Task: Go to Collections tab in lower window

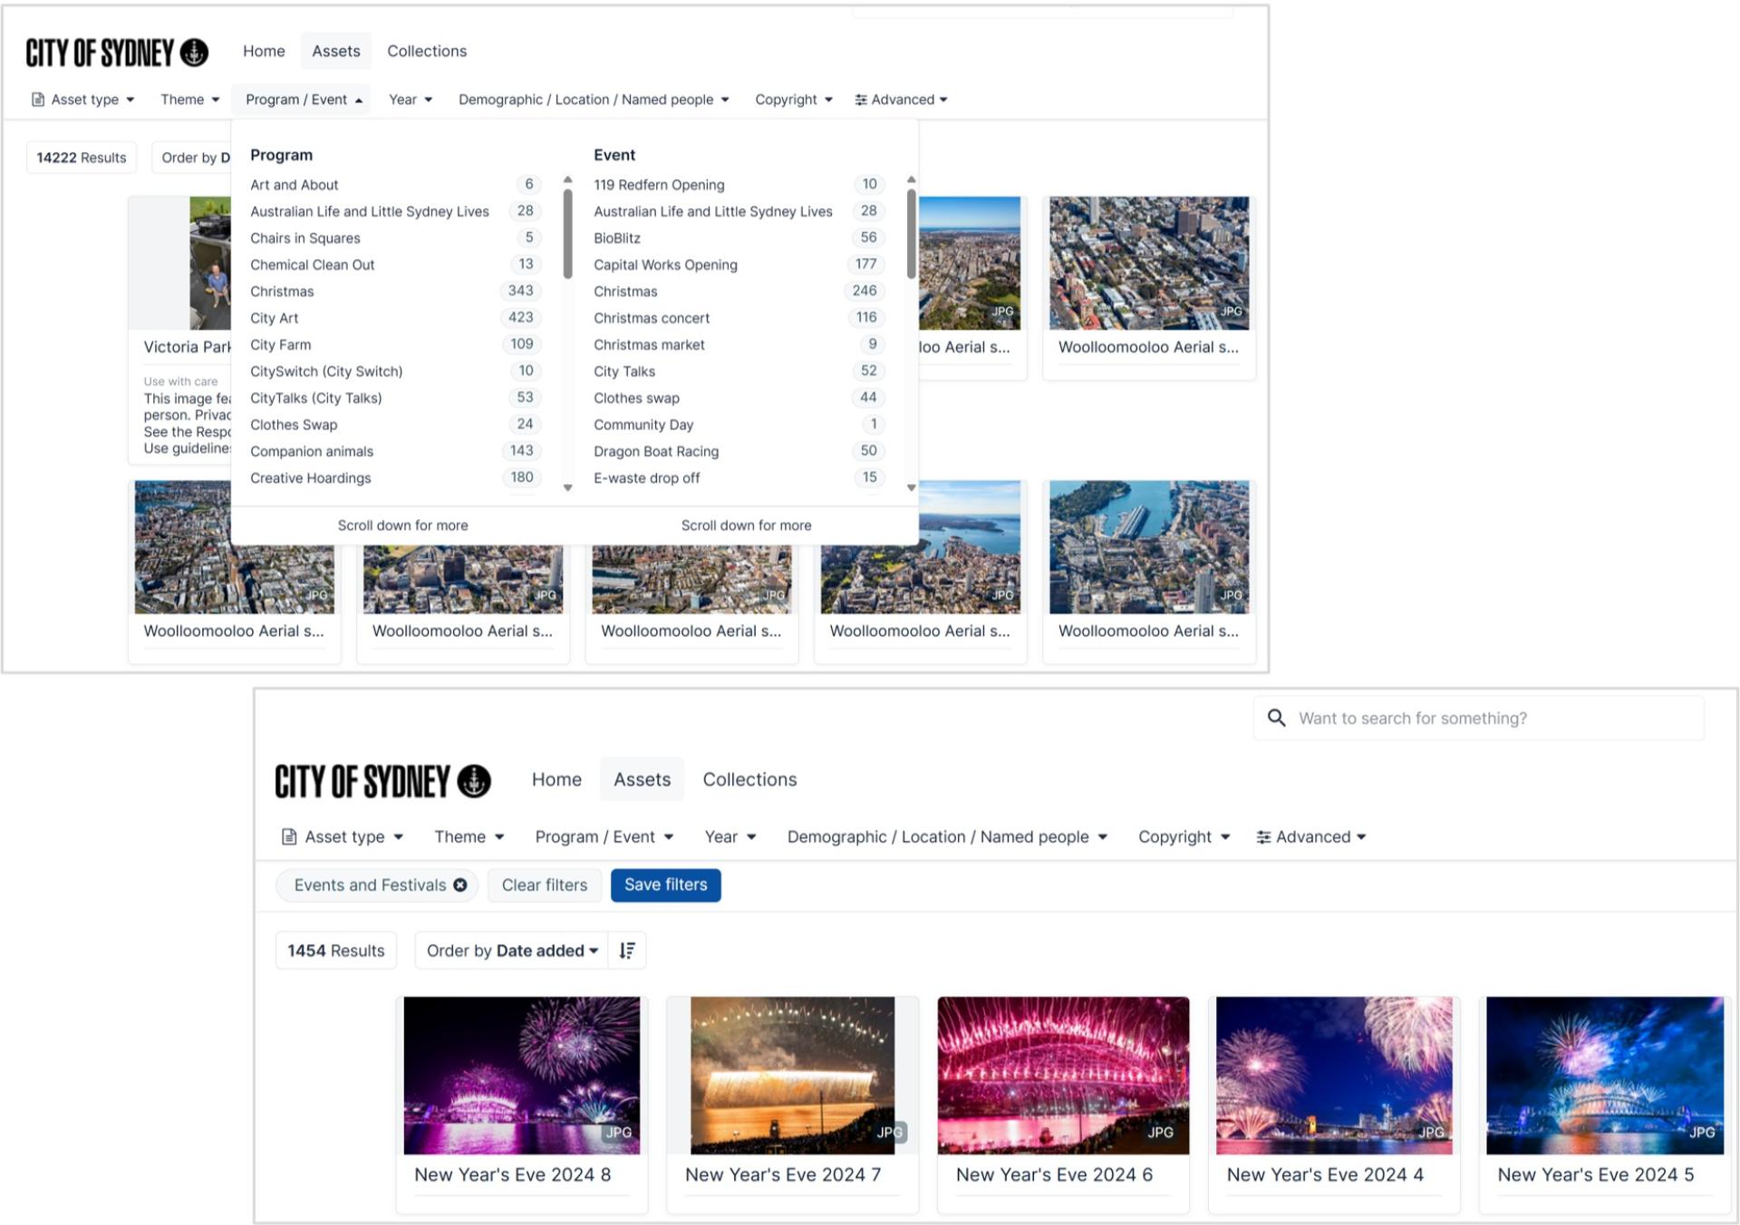Action: (x=749, y=780)
